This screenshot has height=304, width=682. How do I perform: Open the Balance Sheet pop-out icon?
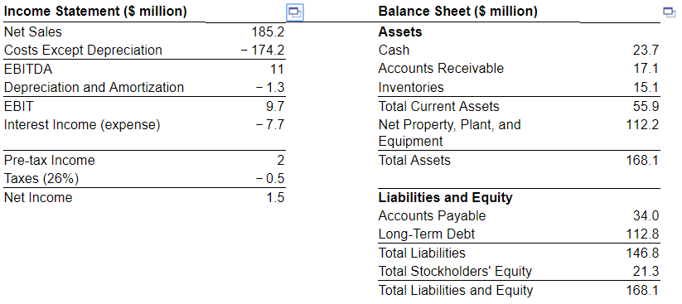coord(669,12)
